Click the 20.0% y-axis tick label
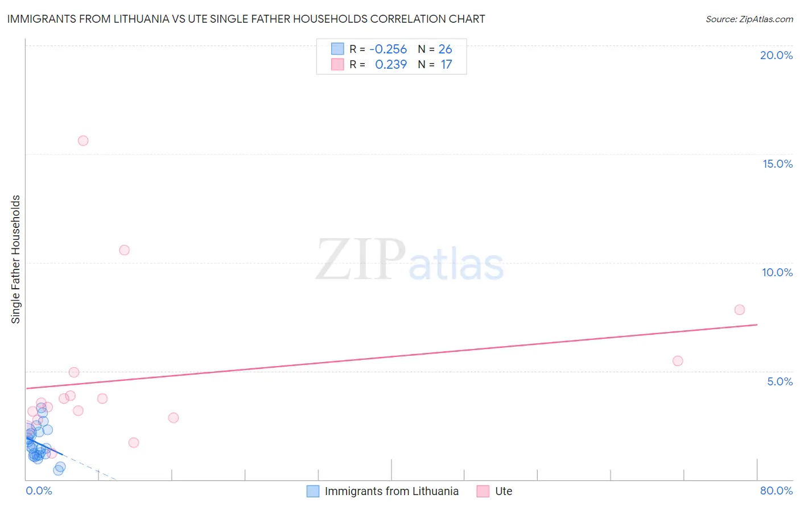The width and height of the screenshot is (800, 507). pyautogui.click(x=777, y=55)
